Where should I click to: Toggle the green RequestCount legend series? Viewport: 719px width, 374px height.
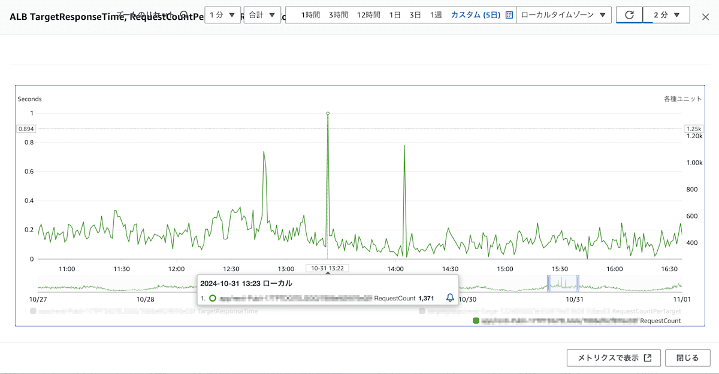tap(577, 321)
